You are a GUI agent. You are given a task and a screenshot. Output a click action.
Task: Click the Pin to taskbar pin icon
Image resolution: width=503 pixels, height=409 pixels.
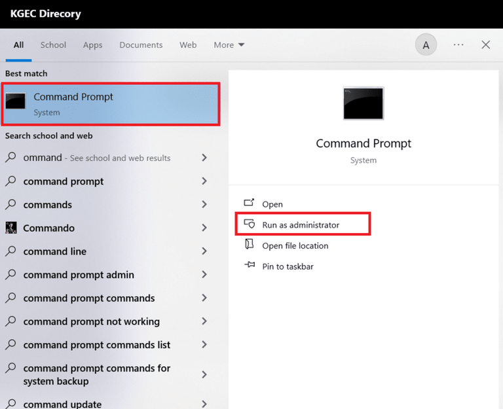[x=249, y=266]
